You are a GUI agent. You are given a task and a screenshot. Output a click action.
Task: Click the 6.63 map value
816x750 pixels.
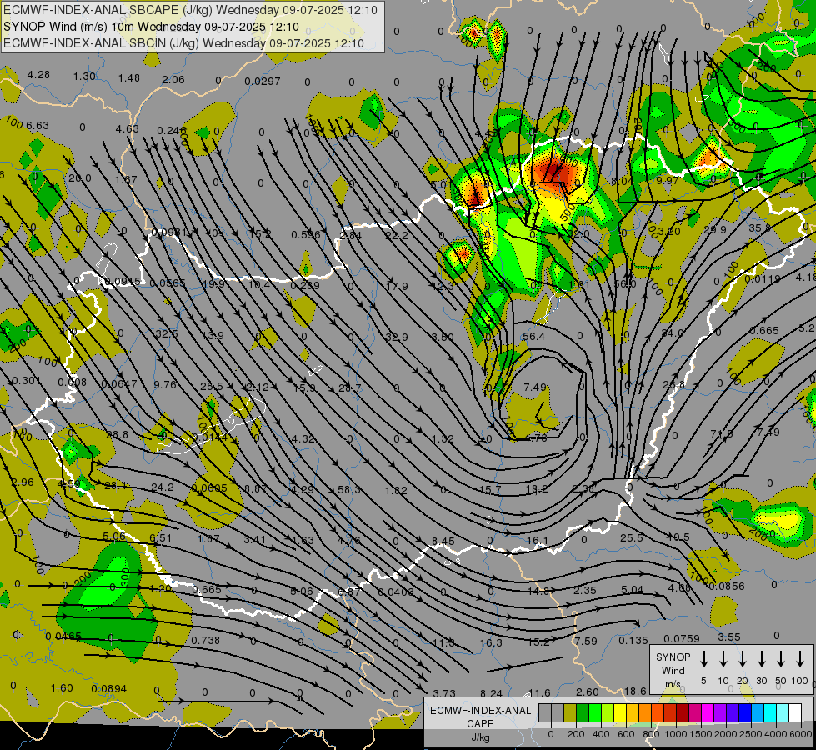point(38,126)
